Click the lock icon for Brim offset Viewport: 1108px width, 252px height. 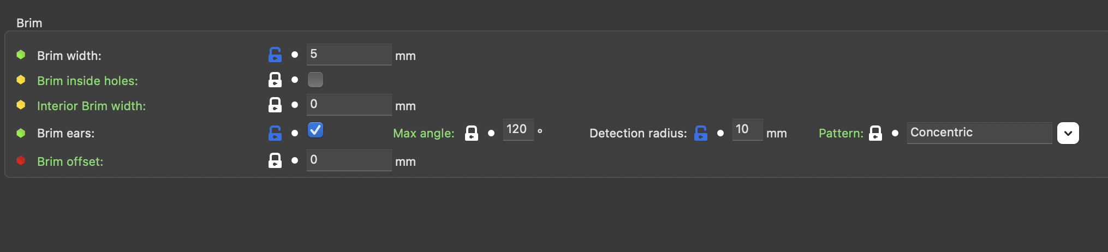[x=275, y=161]
